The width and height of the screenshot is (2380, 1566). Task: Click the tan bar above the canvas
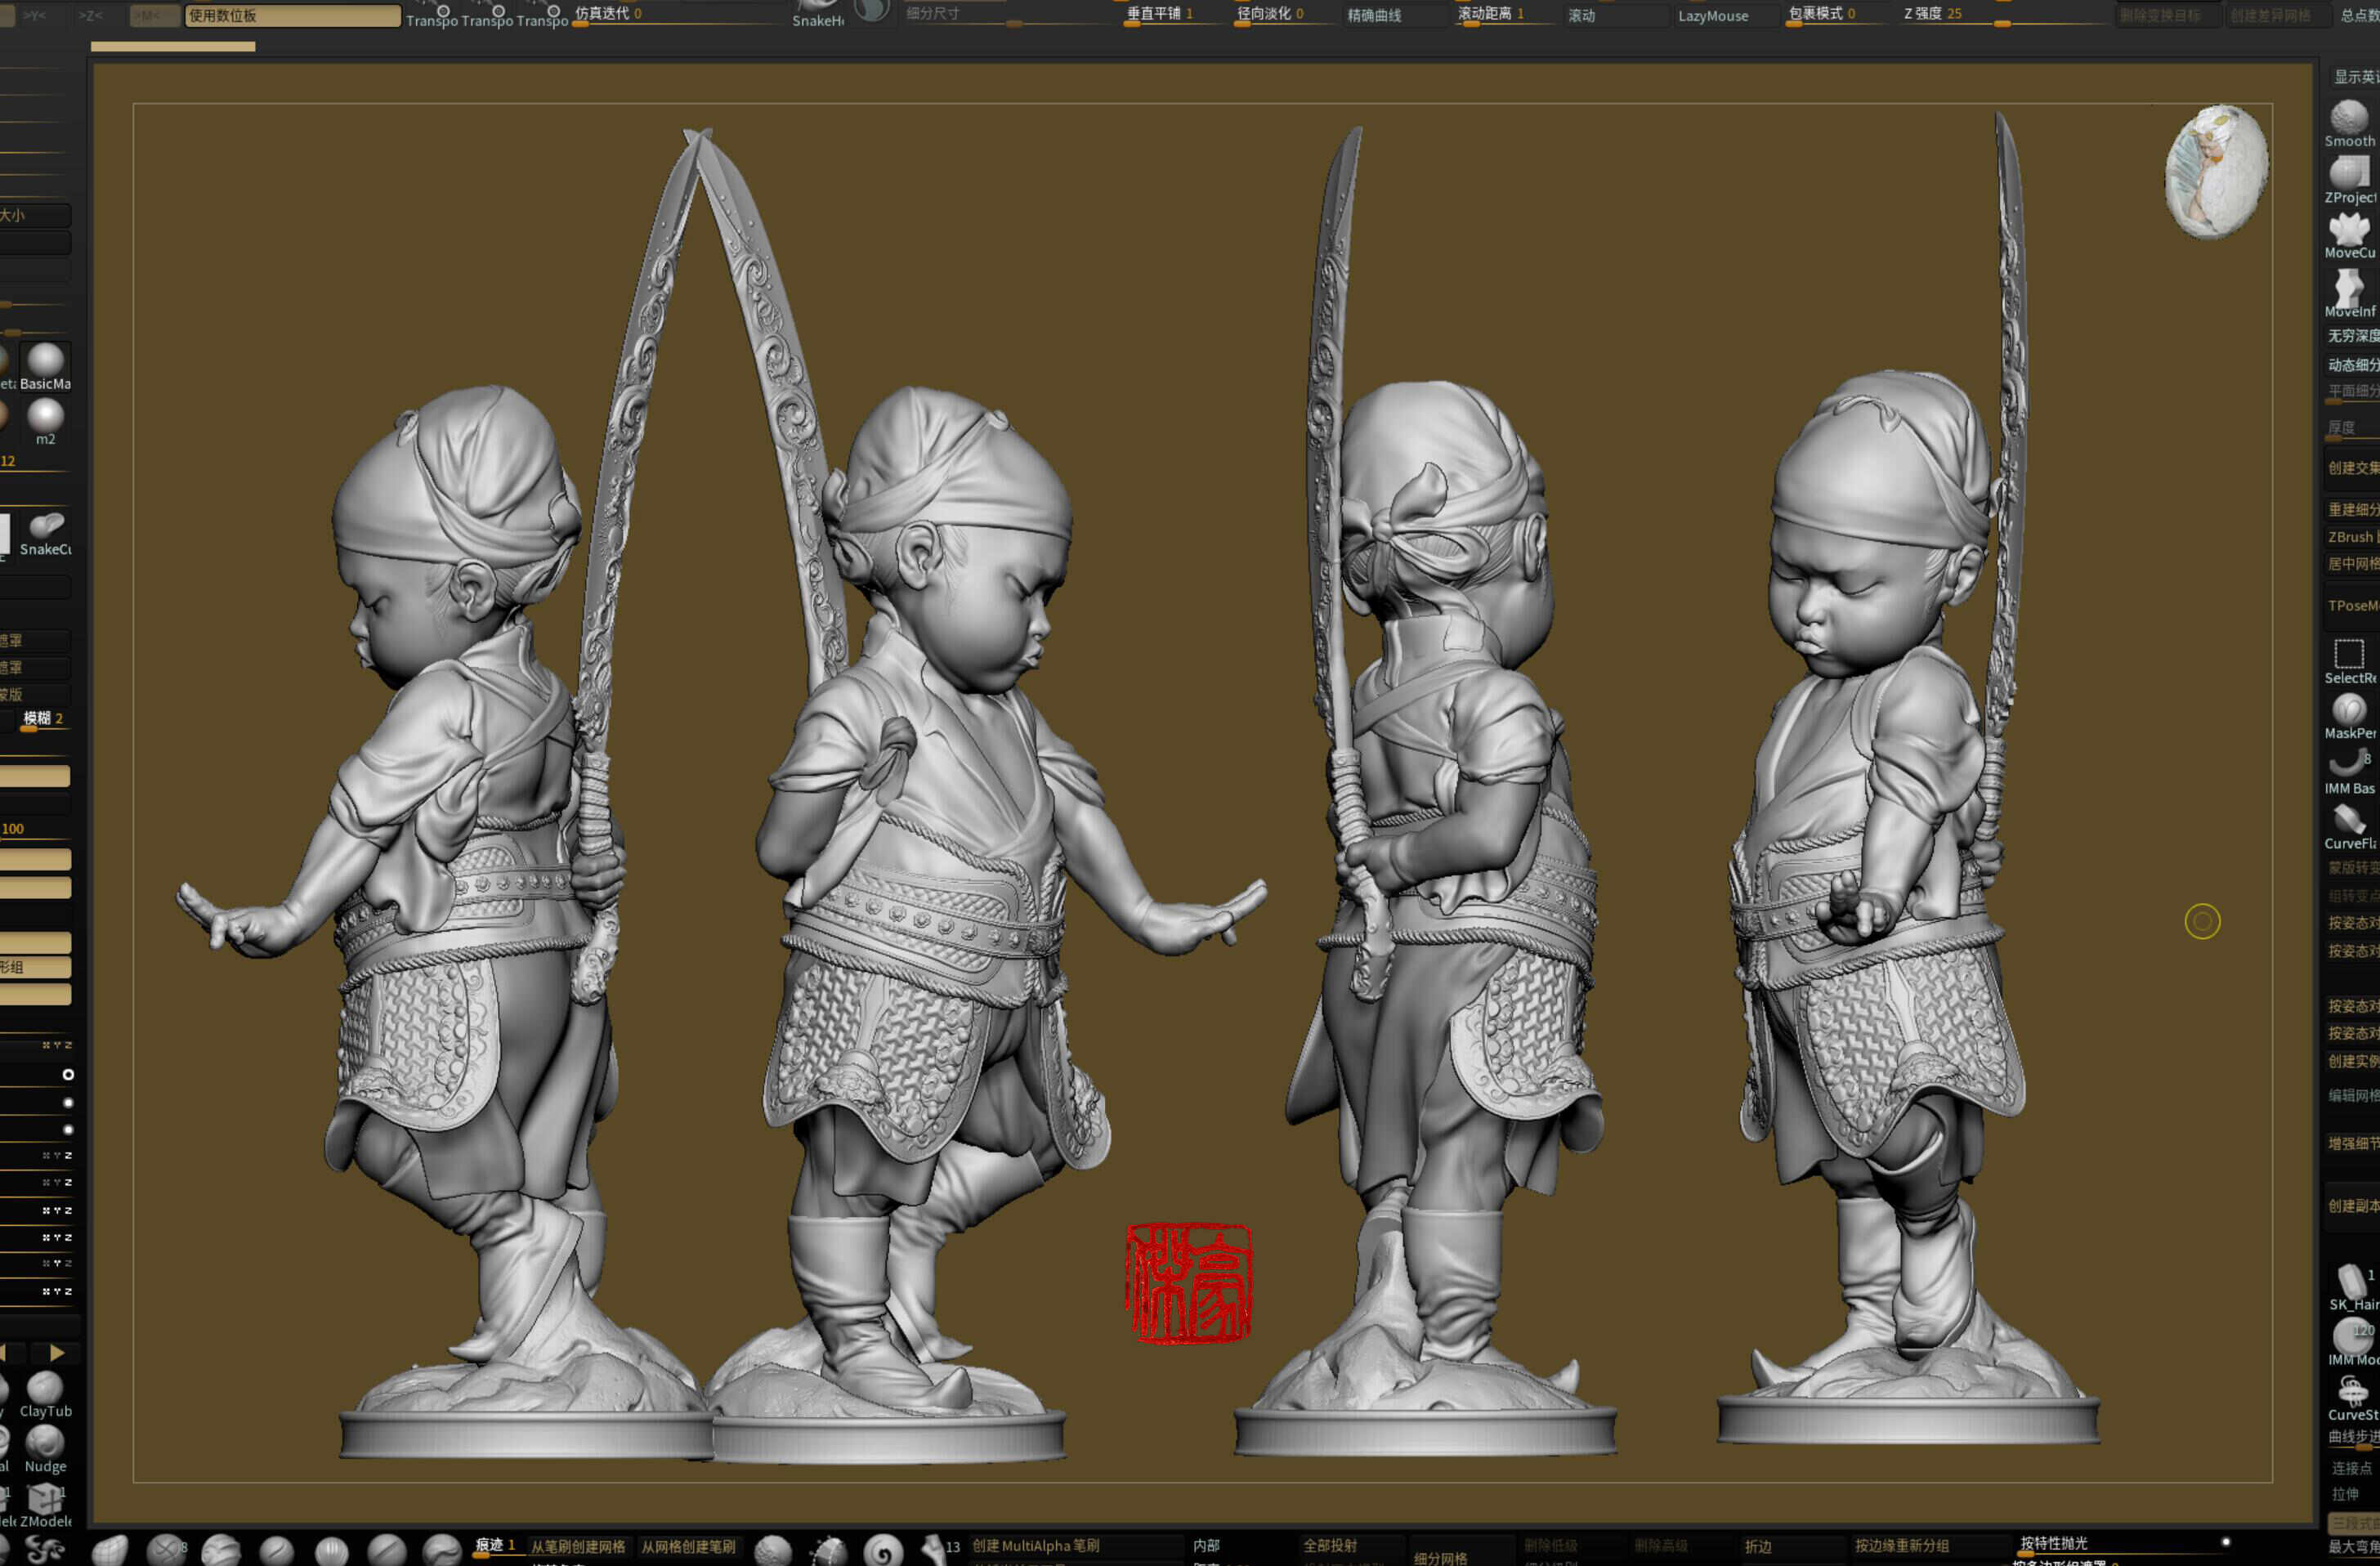point(173,46)
